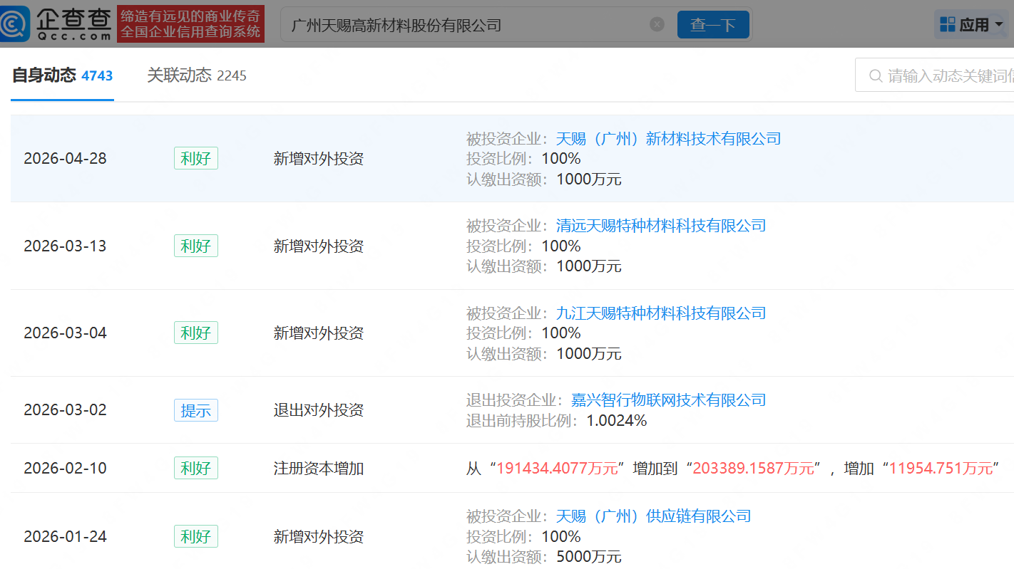Click 新增对外投资 in the 2026-01-24 row
The height and width of the screenshot is (569, 1014).
(319, 536)
